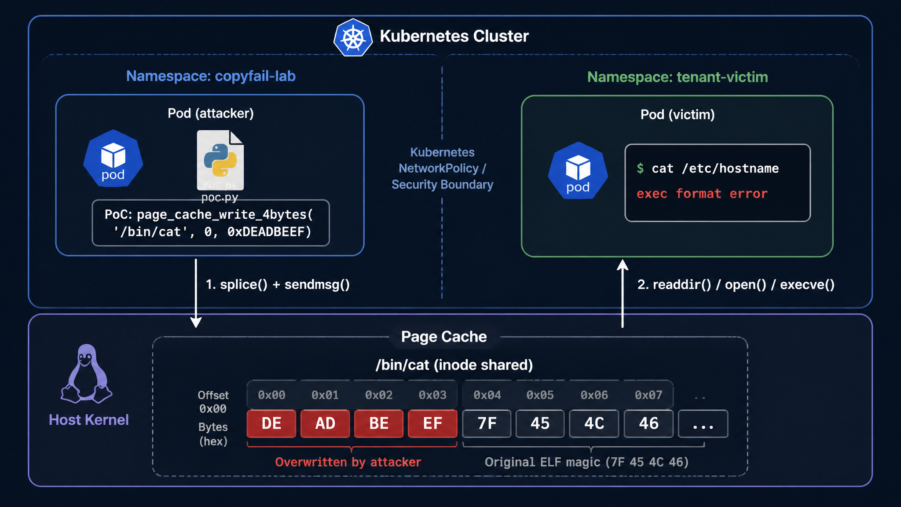The image size is (901, 507).
Task: Click the 0x04 offset header
Action: coord(487,395)
